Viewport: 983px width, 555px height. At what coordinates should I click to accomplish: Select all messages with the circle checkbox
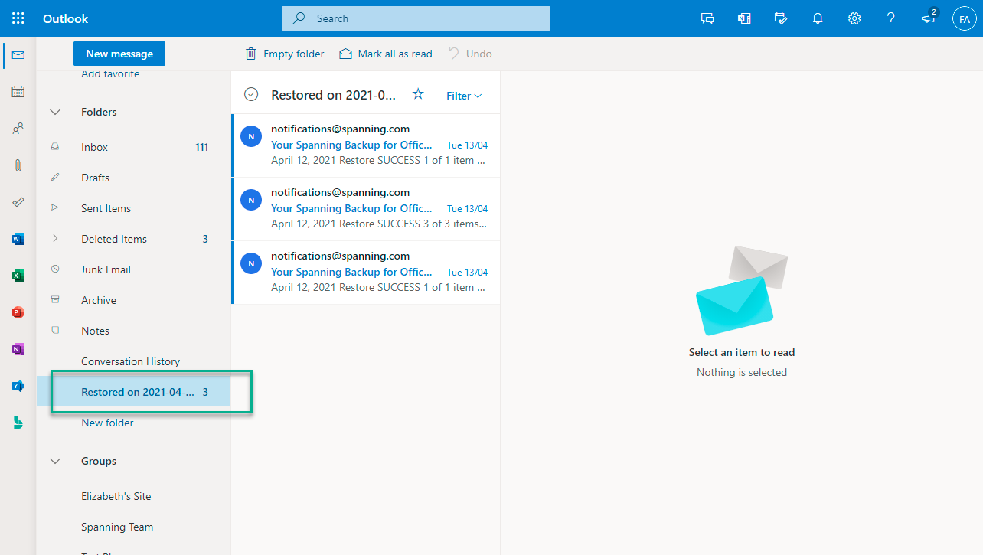250,94
